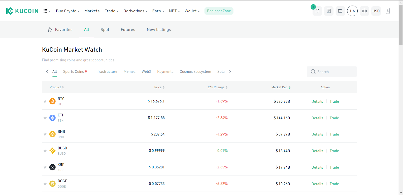This screenshot has width=403, height=195.
Task: Select the Infrastructure category
Action: [x=106, y=72]
